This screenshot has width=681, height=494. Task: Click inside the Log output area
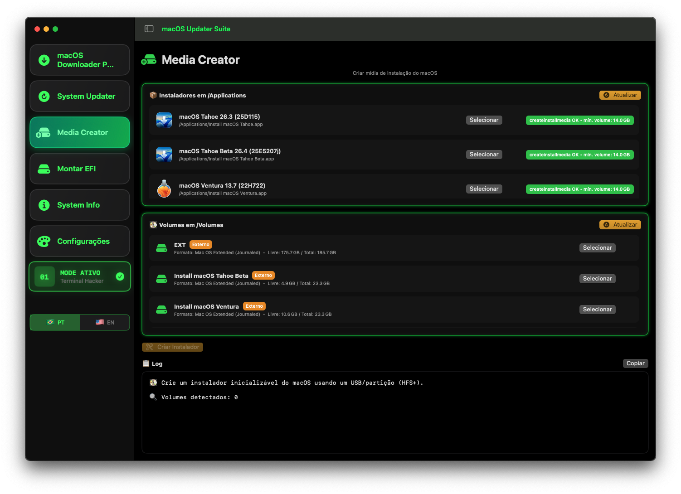point(394,421)
